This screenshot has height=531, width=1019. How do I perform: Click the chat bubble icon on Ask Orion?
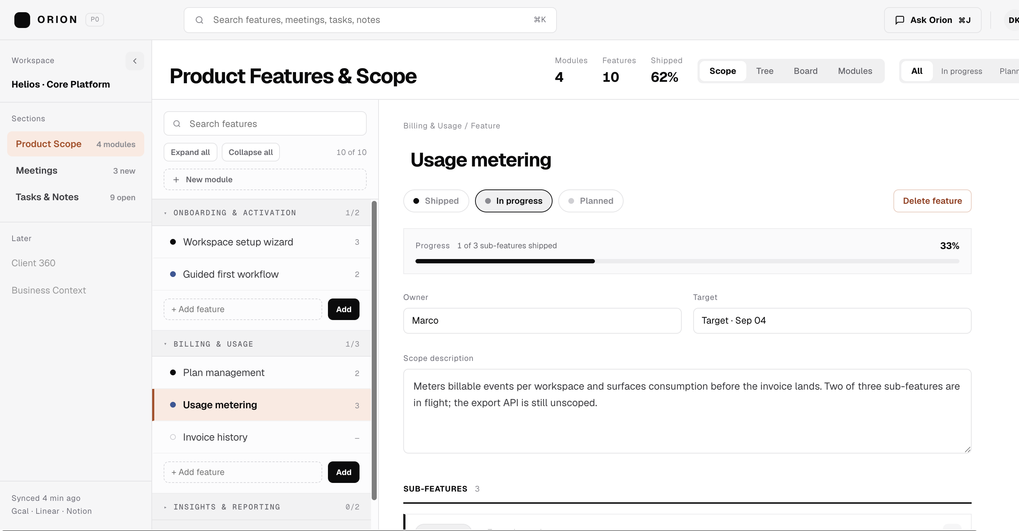pos(900,20)
